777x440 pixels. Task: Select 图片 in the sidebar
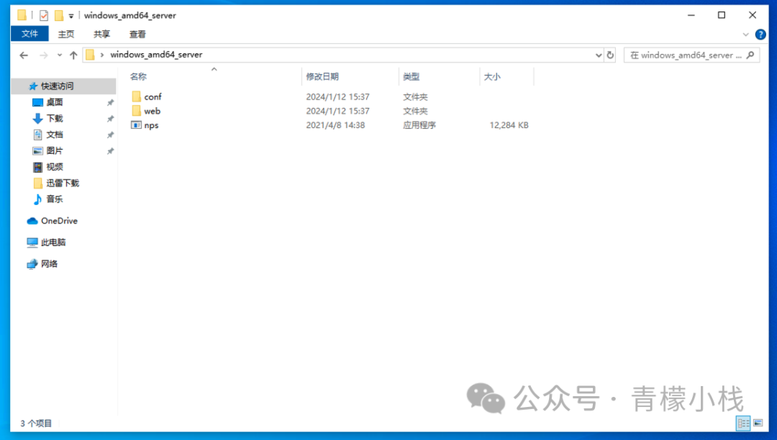55,150
